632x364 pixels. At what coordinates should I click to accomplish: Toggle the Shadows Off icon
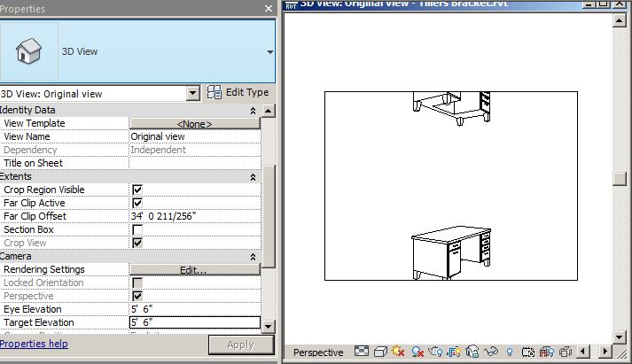coord(417,352)
